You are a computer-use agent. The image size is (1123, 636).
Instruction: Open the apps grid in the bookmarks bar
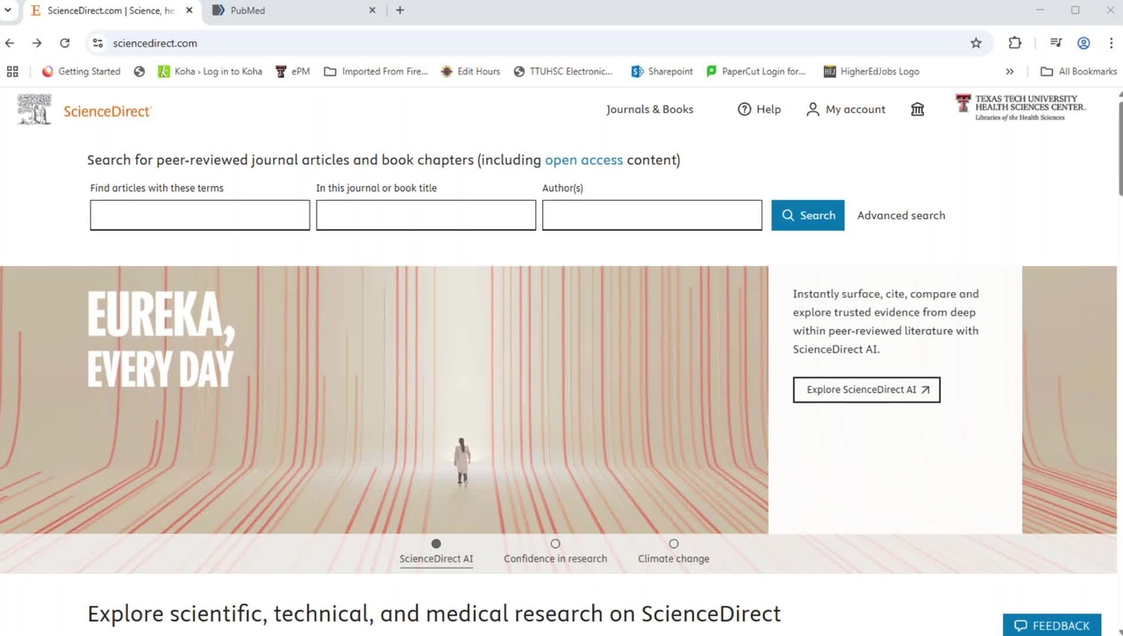click(x=12, y=71)
